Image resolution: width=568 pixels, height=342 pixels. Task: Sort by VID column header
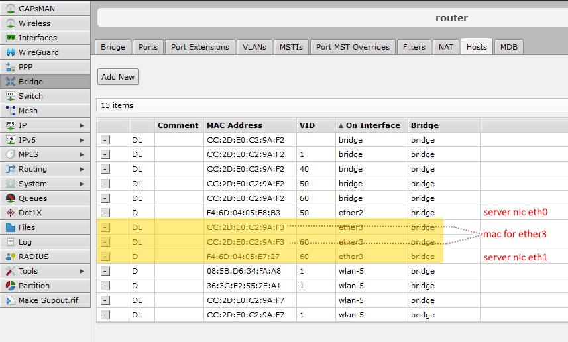(316, 125)
